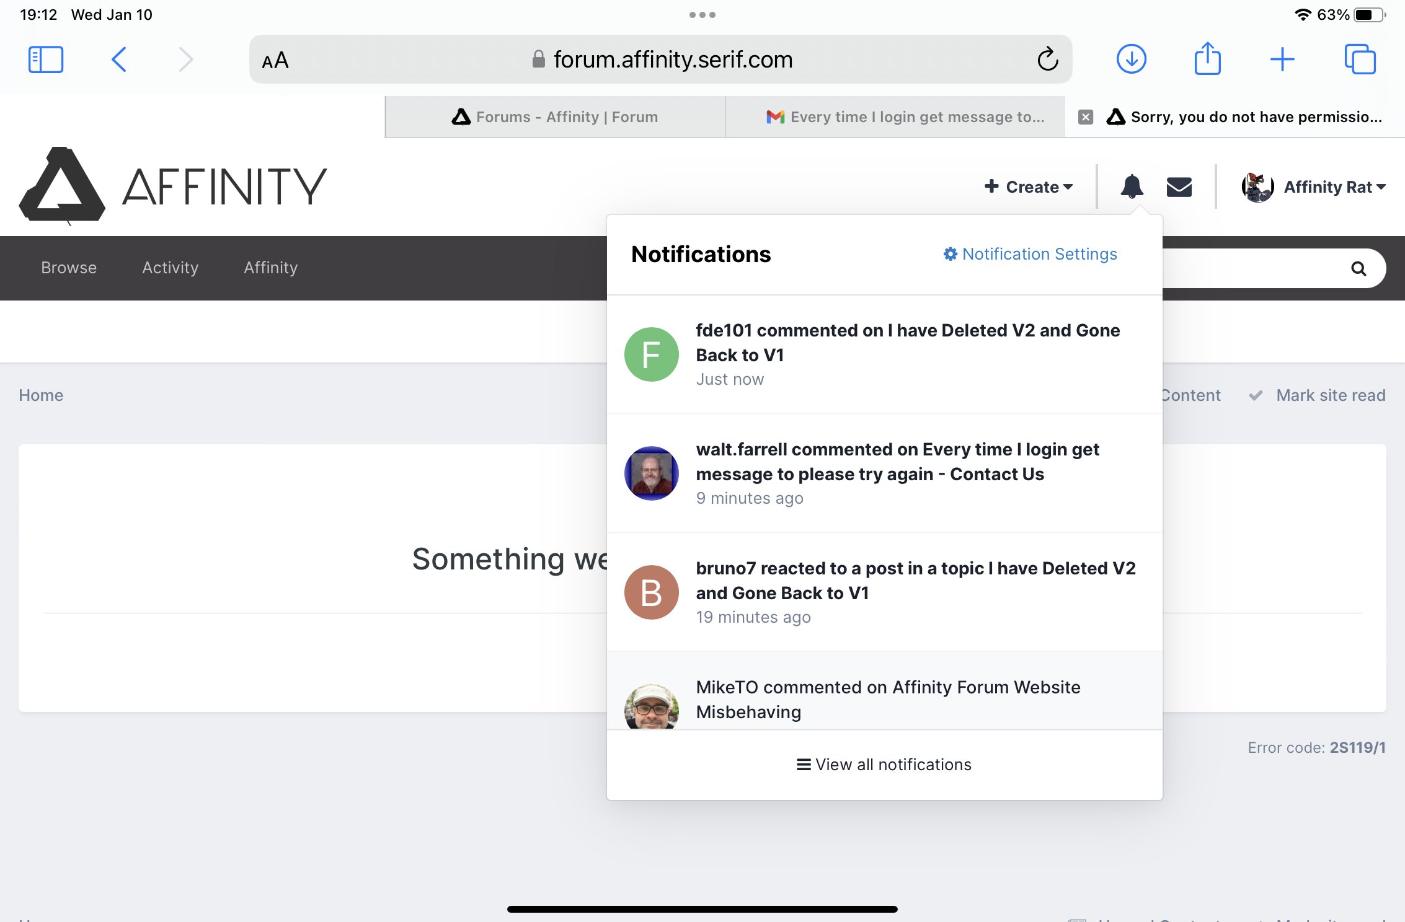Click MikeTO's avatar photo
The width and height of the screenshot is (1405, 922).
651,706
